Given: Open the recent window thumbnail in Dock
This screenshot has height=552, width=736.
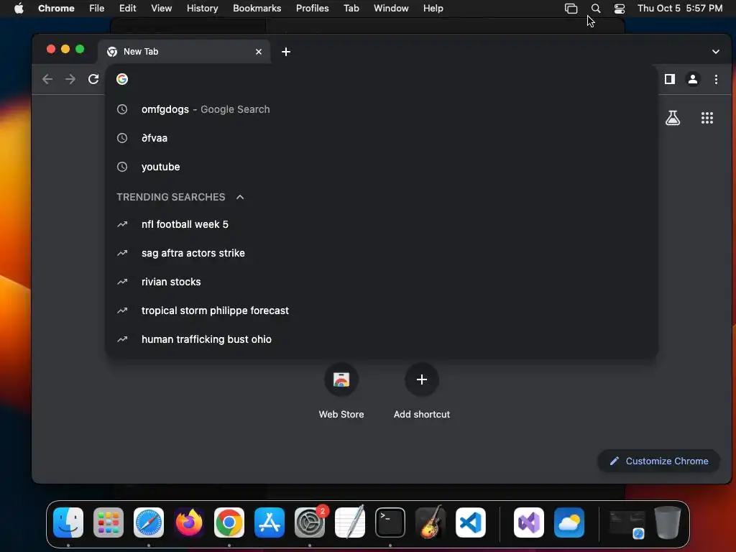Looking at the screenshot, I should pyautogui.click(x=627, y=524).
